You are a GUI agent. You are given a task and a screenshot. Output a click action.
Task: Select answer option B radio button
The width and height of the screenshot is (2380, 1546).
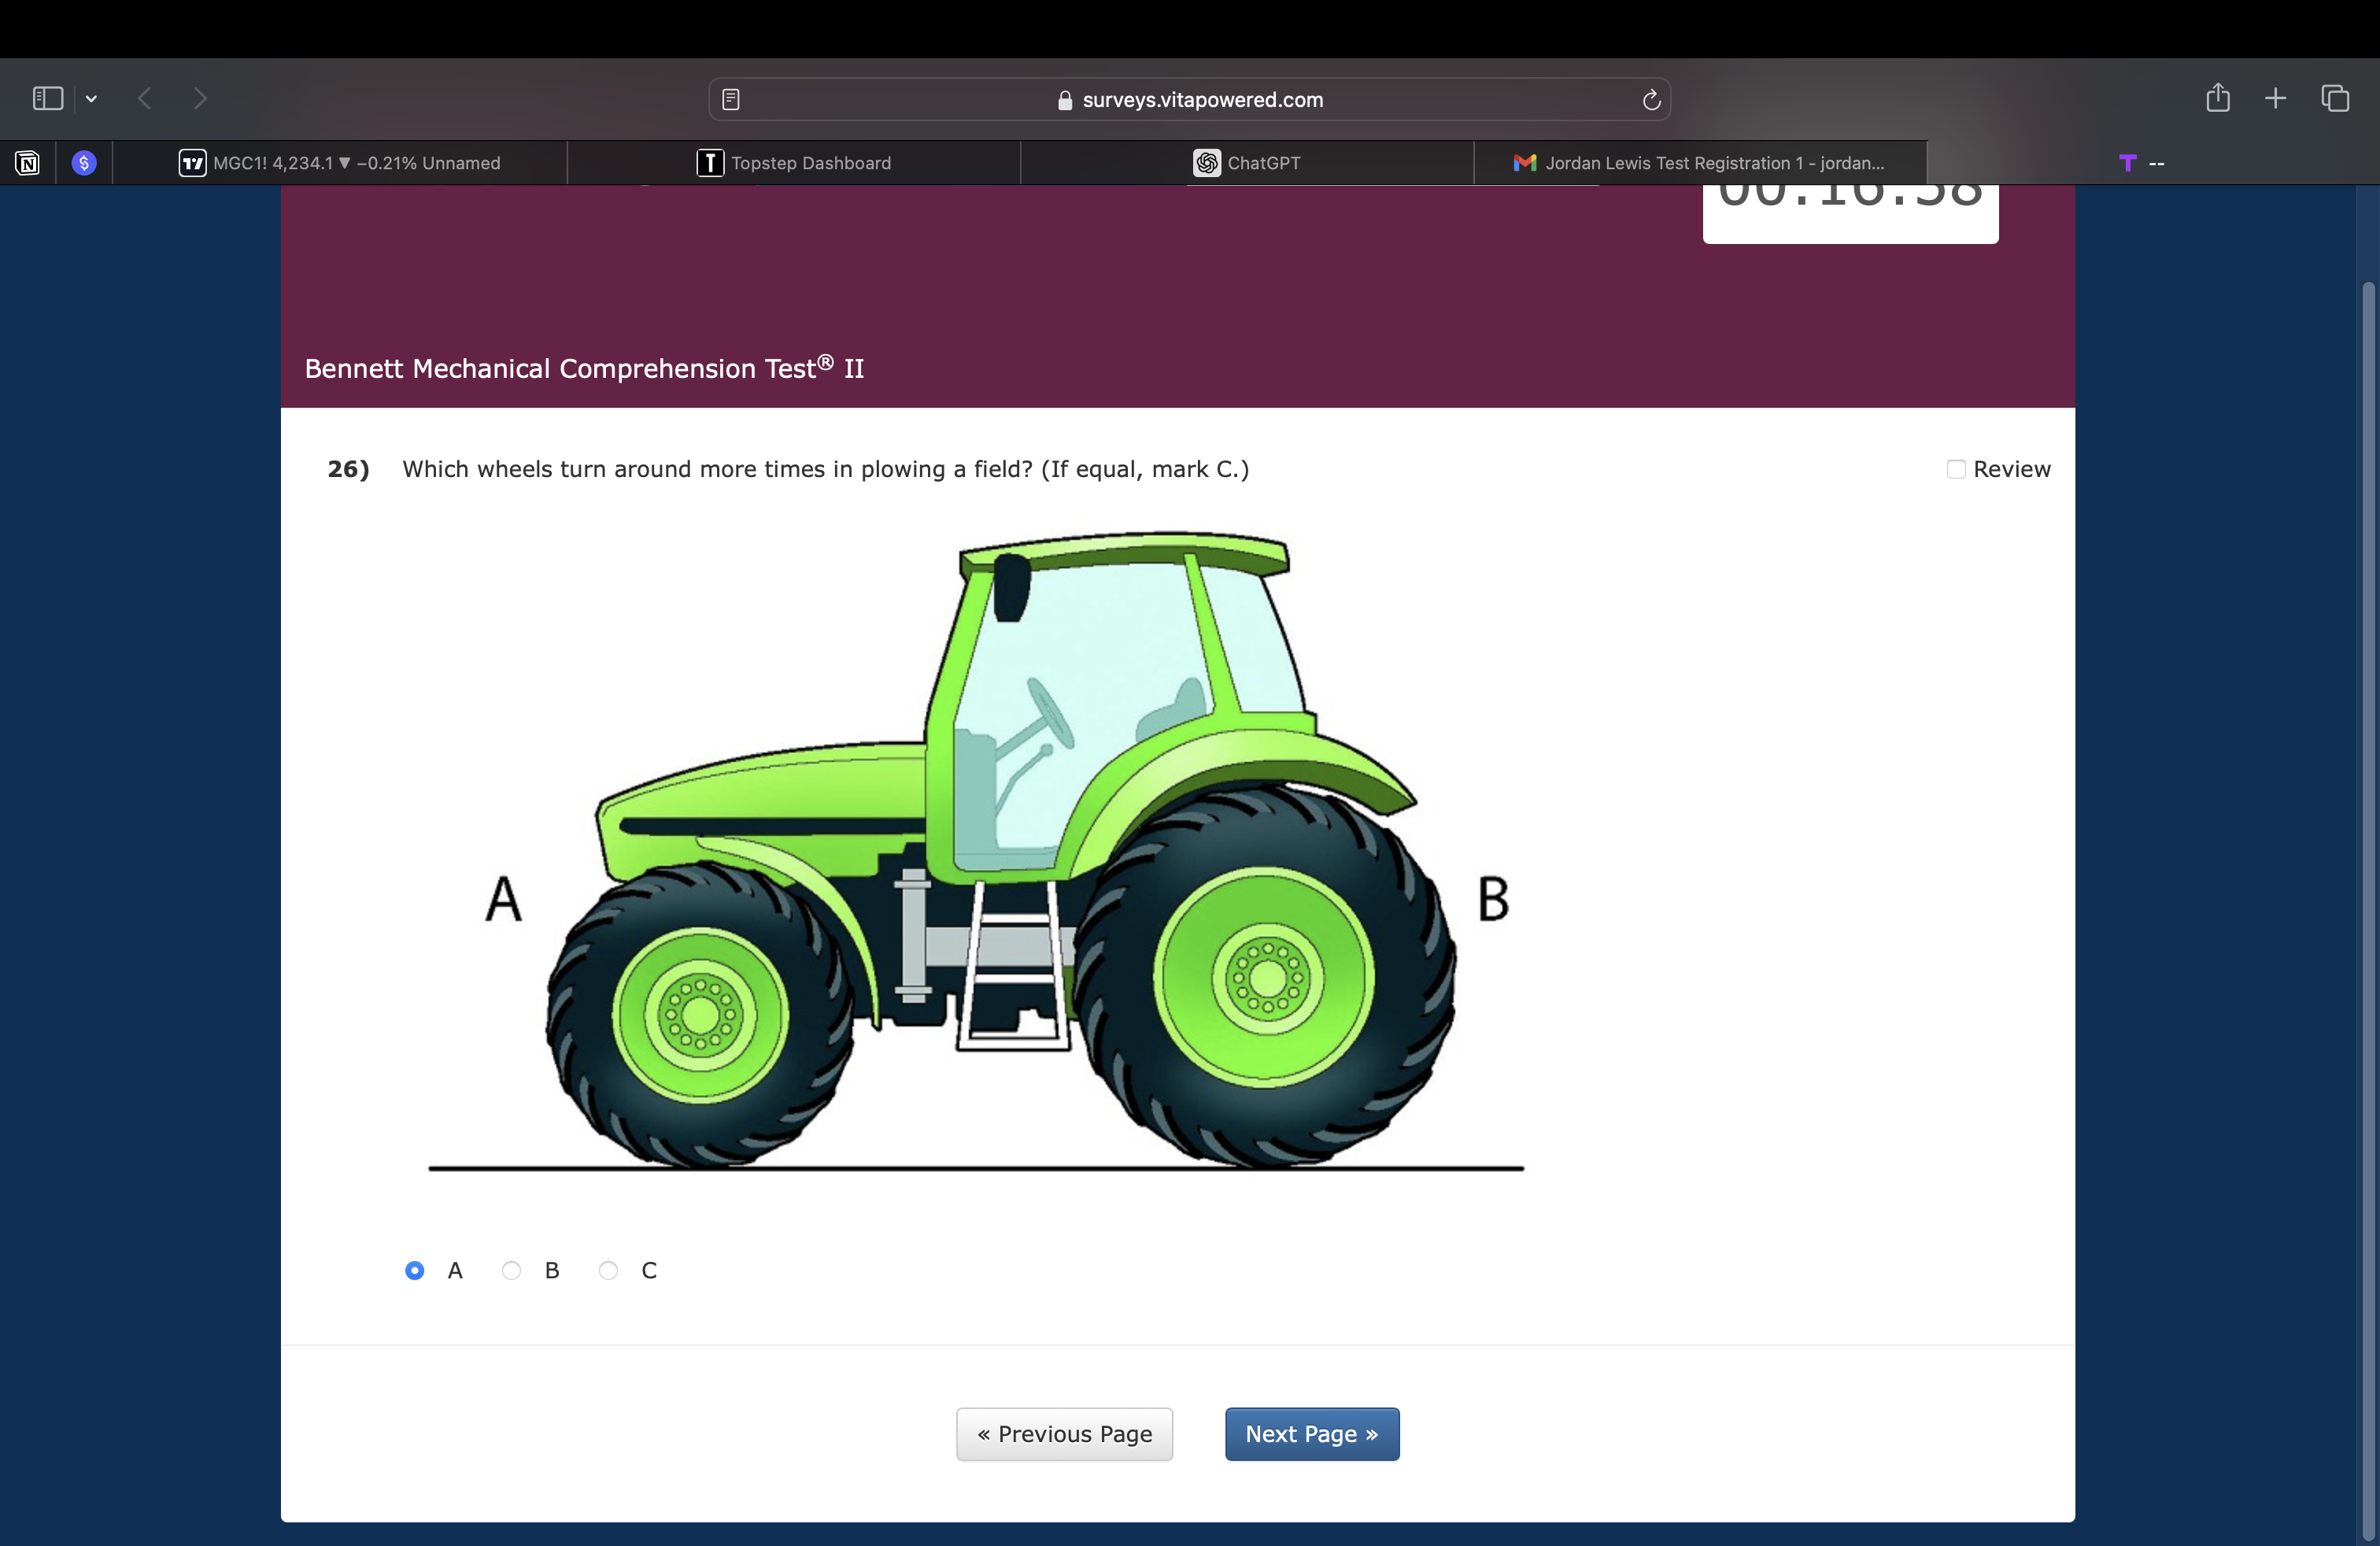[x=511, y=1270]
